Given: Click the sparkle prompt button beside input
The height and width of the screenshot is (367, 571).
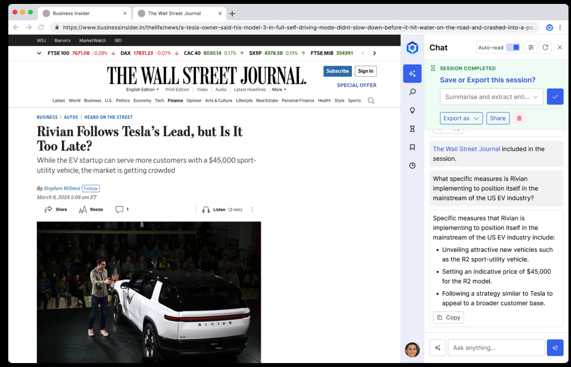Looking at the screenshot, I should click(x=438, y=348).
